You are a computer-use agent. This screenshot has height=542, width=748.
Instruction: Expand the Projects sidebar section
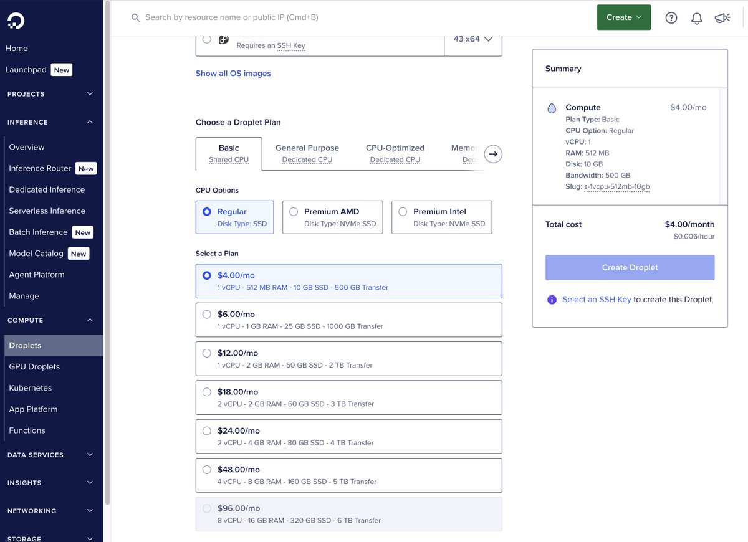(x=51, y=94)
